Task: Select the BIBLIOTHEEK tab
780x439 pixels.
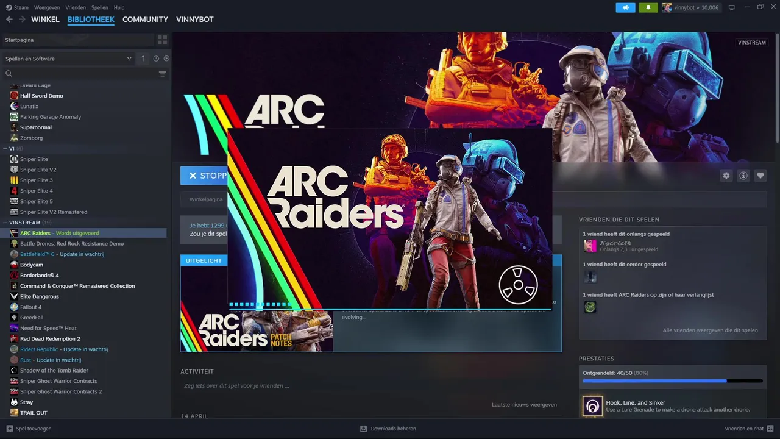Action: click(x=91, y=20)
